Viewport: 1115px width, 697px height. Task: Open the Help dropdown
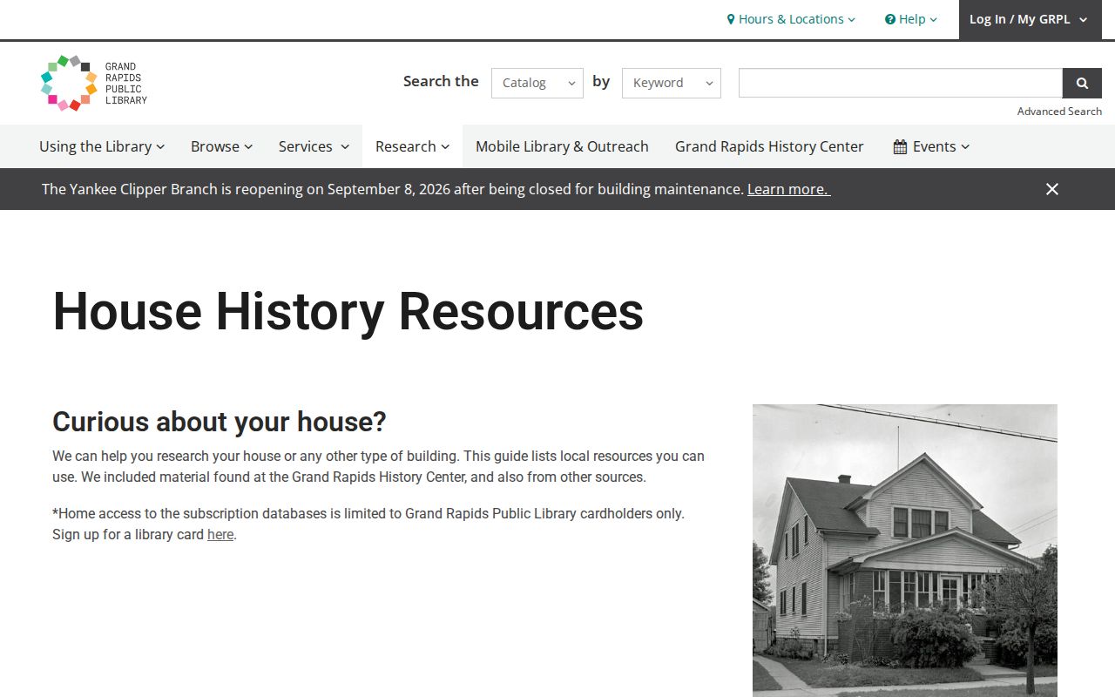point(911,19)
